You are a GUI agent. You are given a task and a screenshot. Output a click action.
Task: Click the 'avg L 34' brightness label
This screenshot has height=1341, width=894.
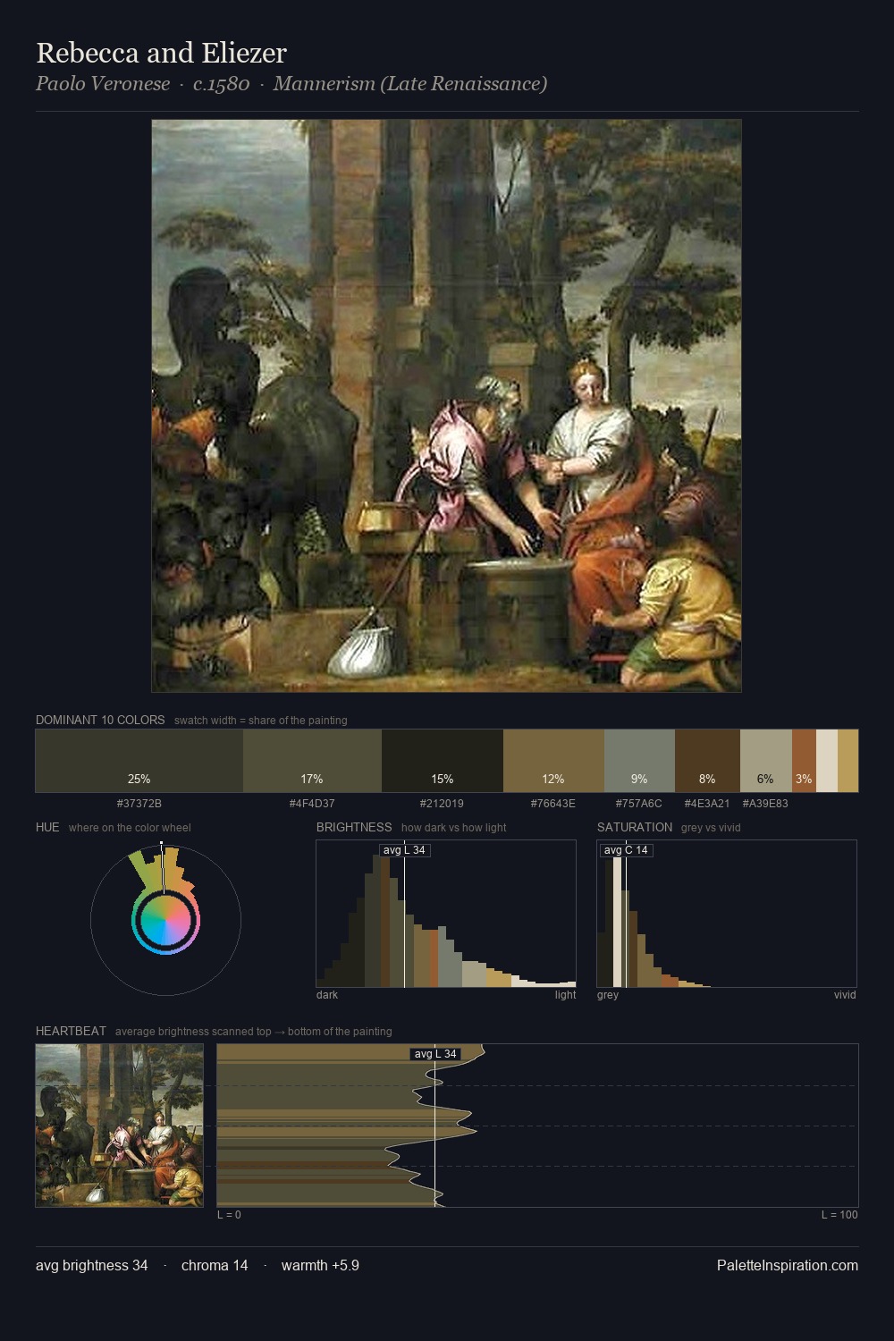point(404,850)
